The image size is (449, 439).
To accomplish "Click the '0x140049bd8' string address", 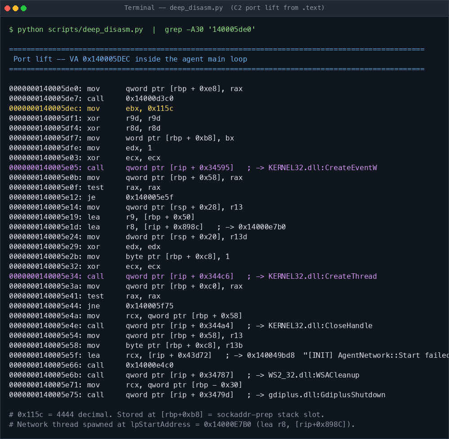I will click(271, 355).
